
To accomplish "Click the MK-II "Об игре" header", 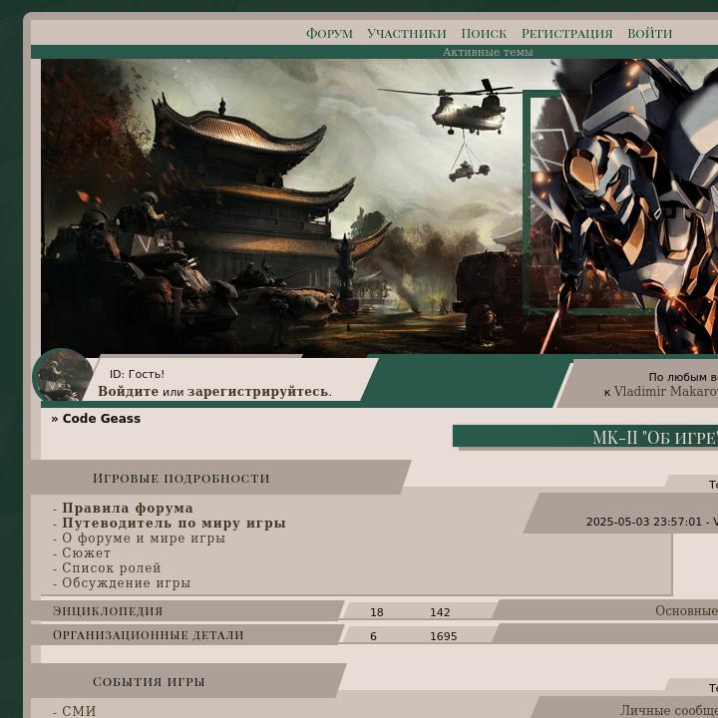I will click(655, 438).
